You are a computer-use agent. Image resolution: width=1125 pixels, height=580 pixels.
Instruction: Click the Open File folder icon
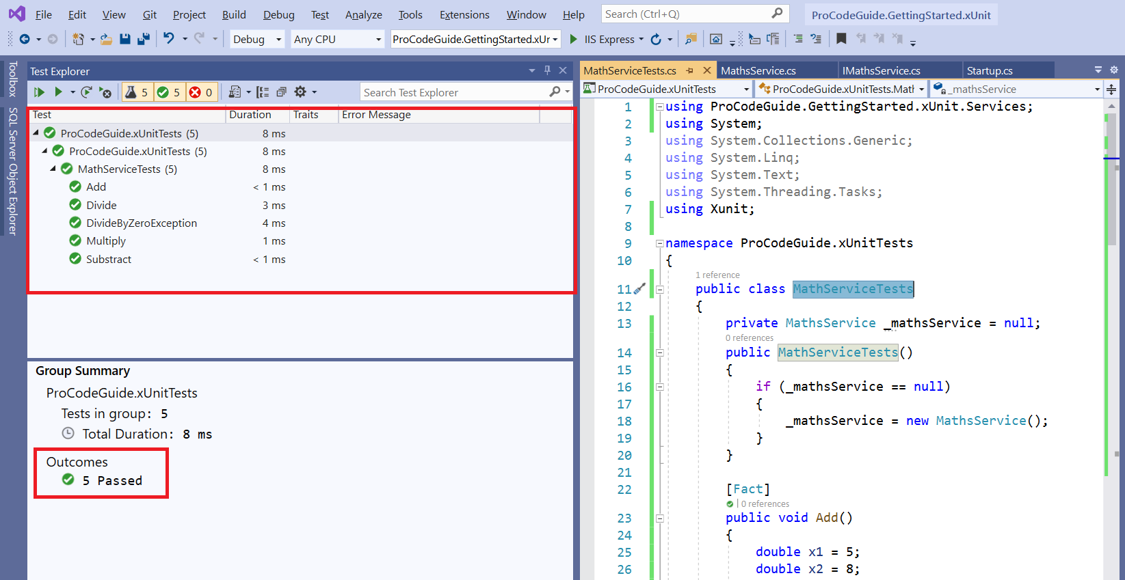click(106, 39)
